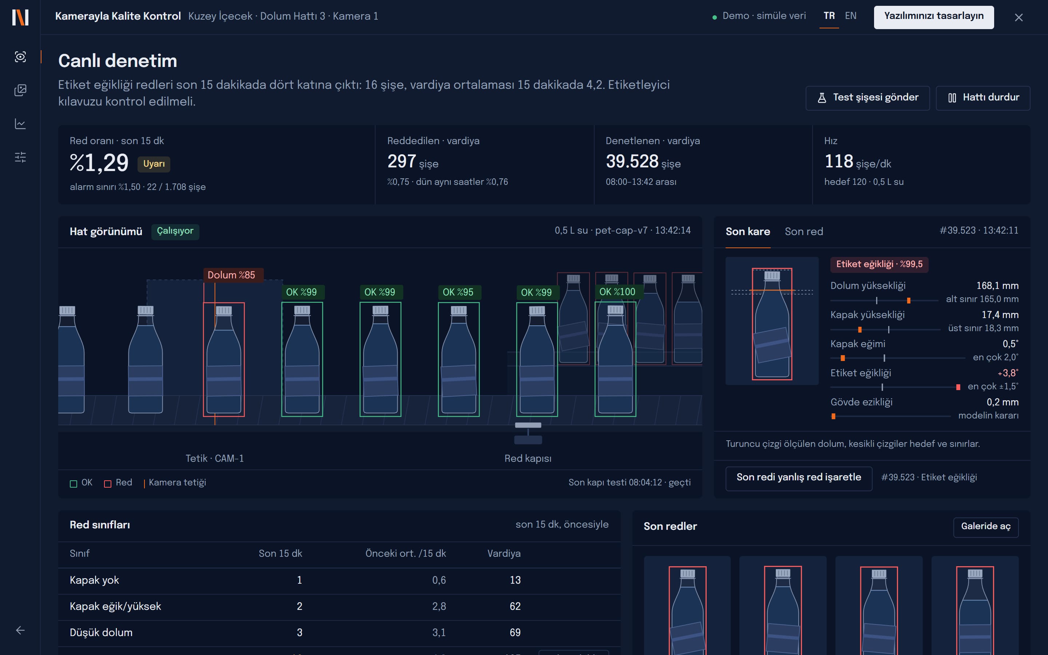
Task: Click the Uyarı warning badge
Action: coord(154,164)
